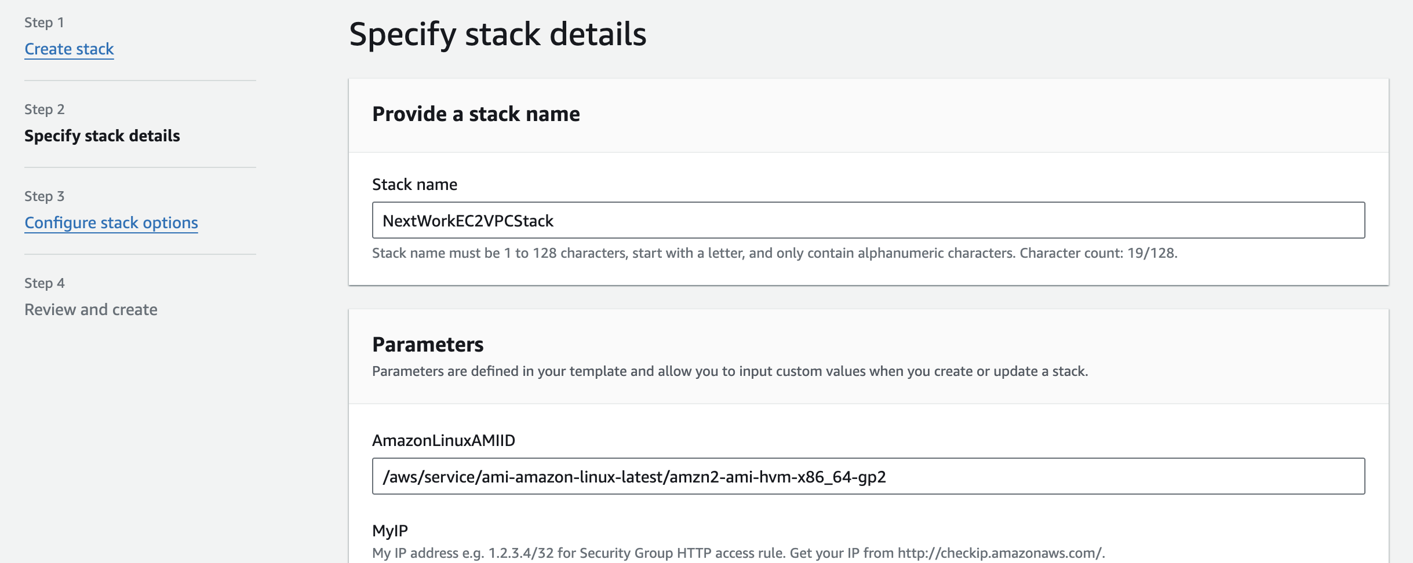Click the Step 3 label in sidebar
The width and height of the screenshot is (1413, 563).
tap(44, 196)
